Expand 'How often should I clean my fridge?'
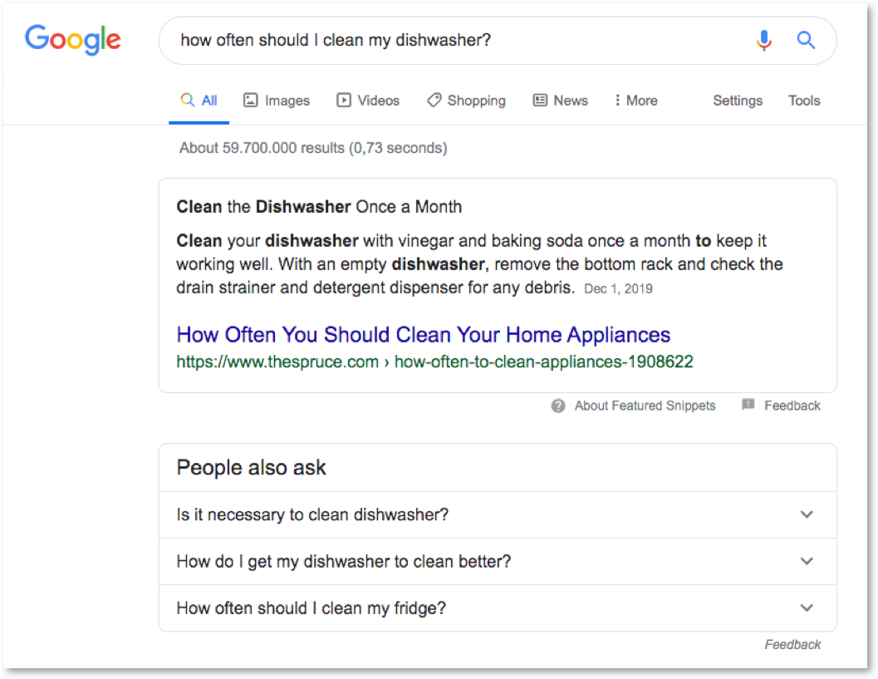This screenshot has height=679, width=878. tap(807, 608)
